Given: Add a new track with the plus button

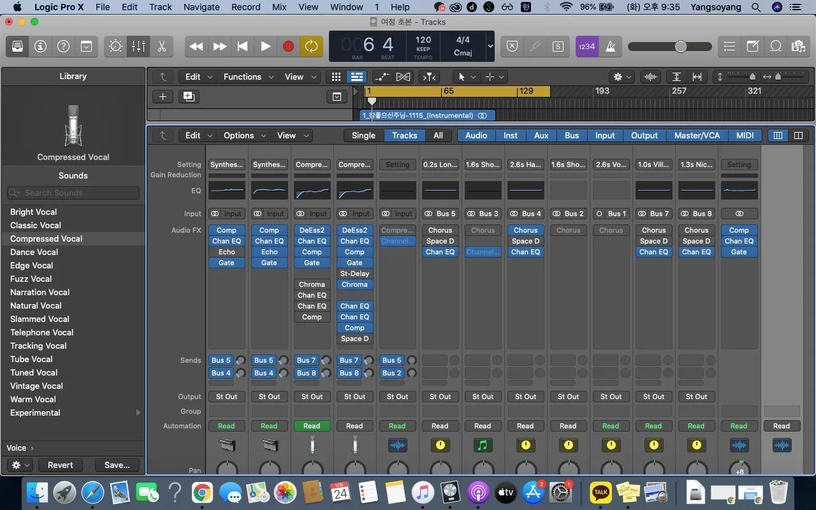Looking at the screenshot, I should click(163, 97).
